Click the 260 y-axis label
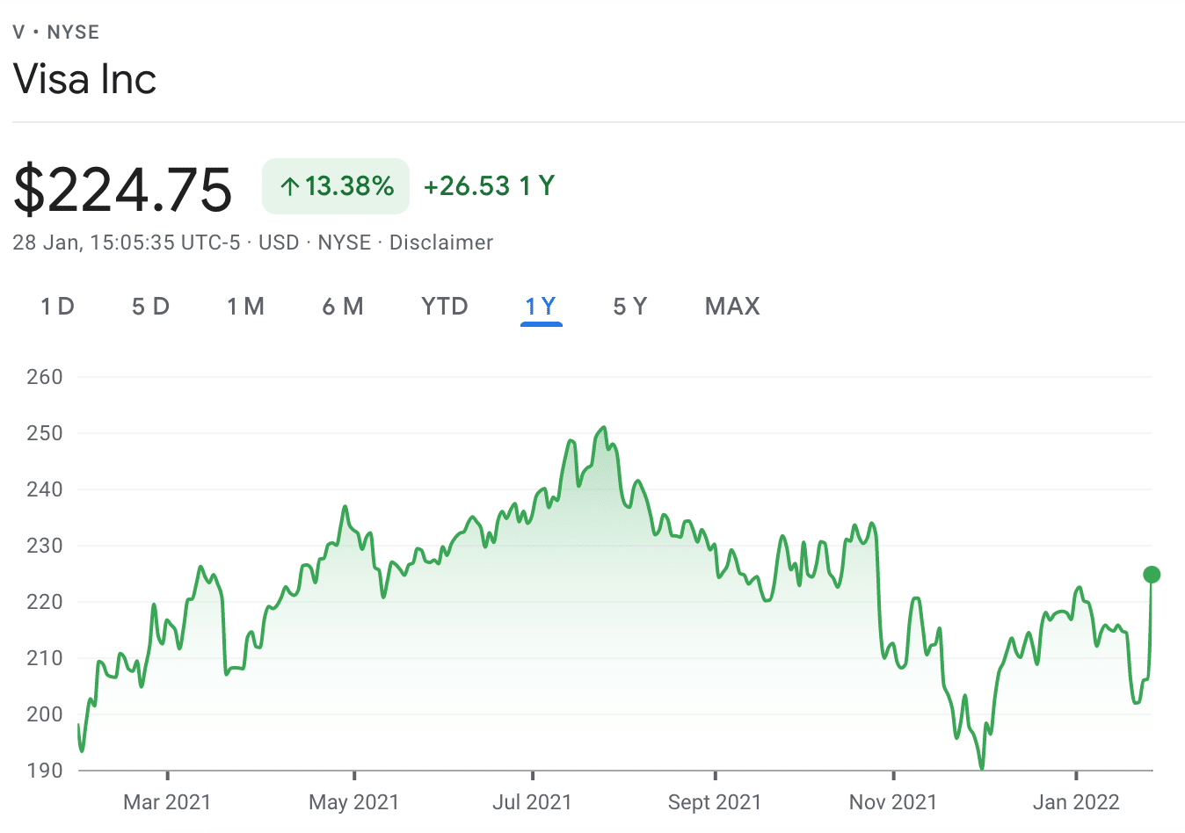 [x=45, y=377]
